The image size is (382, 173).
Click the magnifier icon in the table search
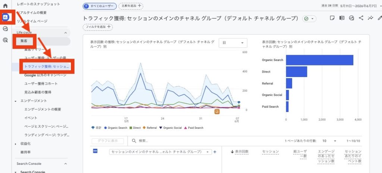pyautogui.click(x=134, y=141)
